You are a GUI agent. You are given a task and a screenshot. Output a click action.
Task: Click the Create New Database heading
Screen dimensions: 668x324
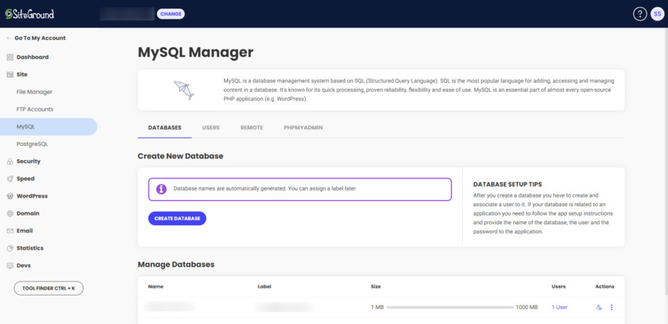tap(180, 156)
